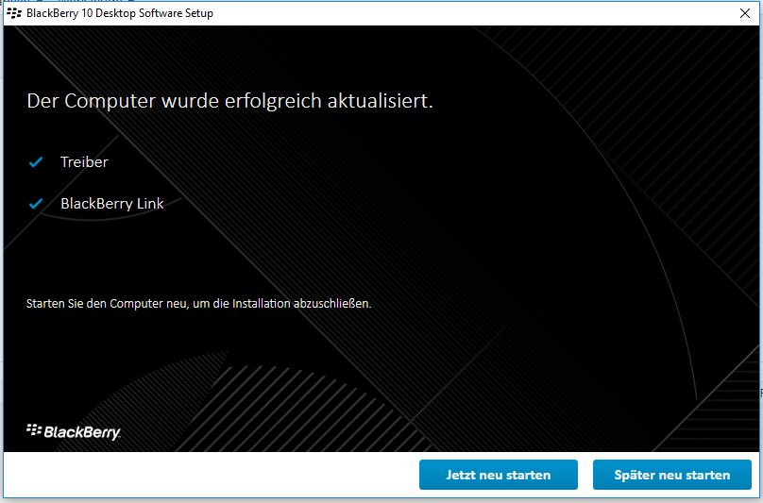This screenshot has width=763, height=503.
Task: Choose Später neu starten
Action: click(672, 475)
